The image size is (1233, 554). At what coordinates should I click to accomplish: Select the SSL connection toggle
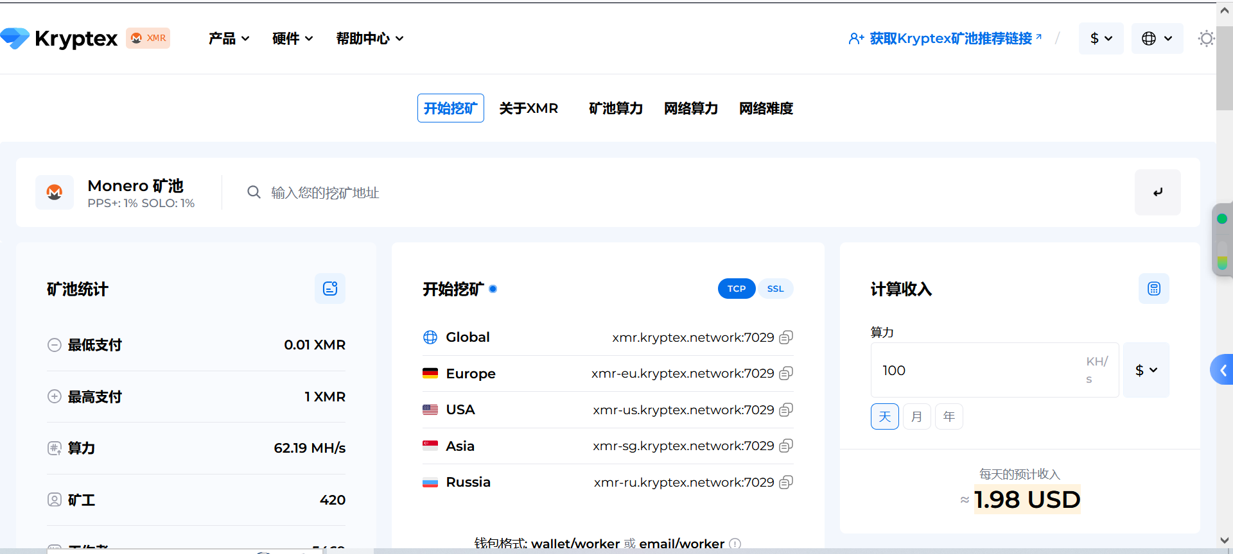coord(775,289)
